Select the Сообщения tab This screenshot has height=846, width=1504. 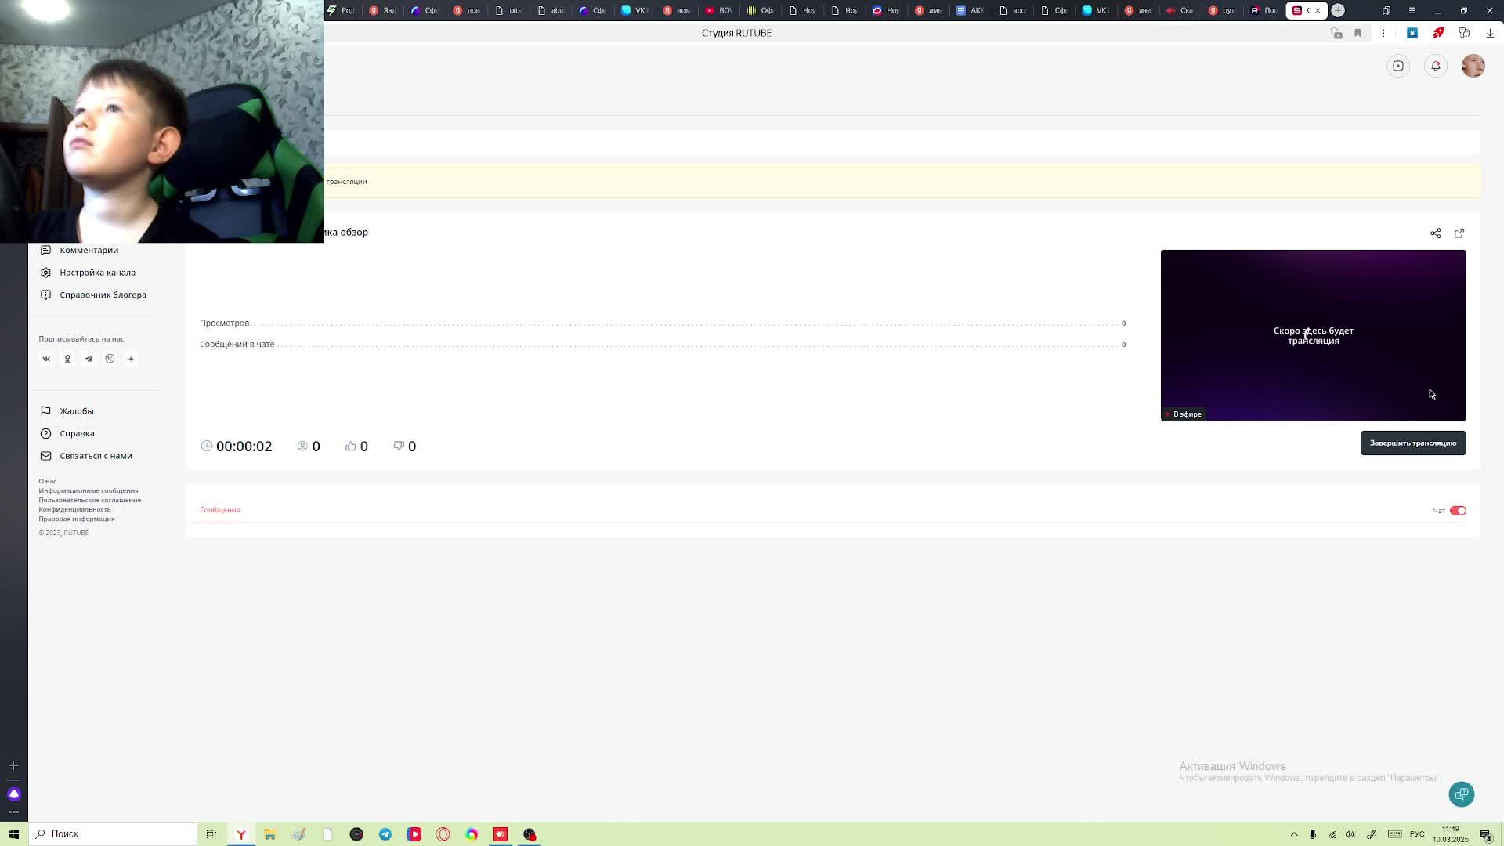pyautogui.click(x=219, y=510)
